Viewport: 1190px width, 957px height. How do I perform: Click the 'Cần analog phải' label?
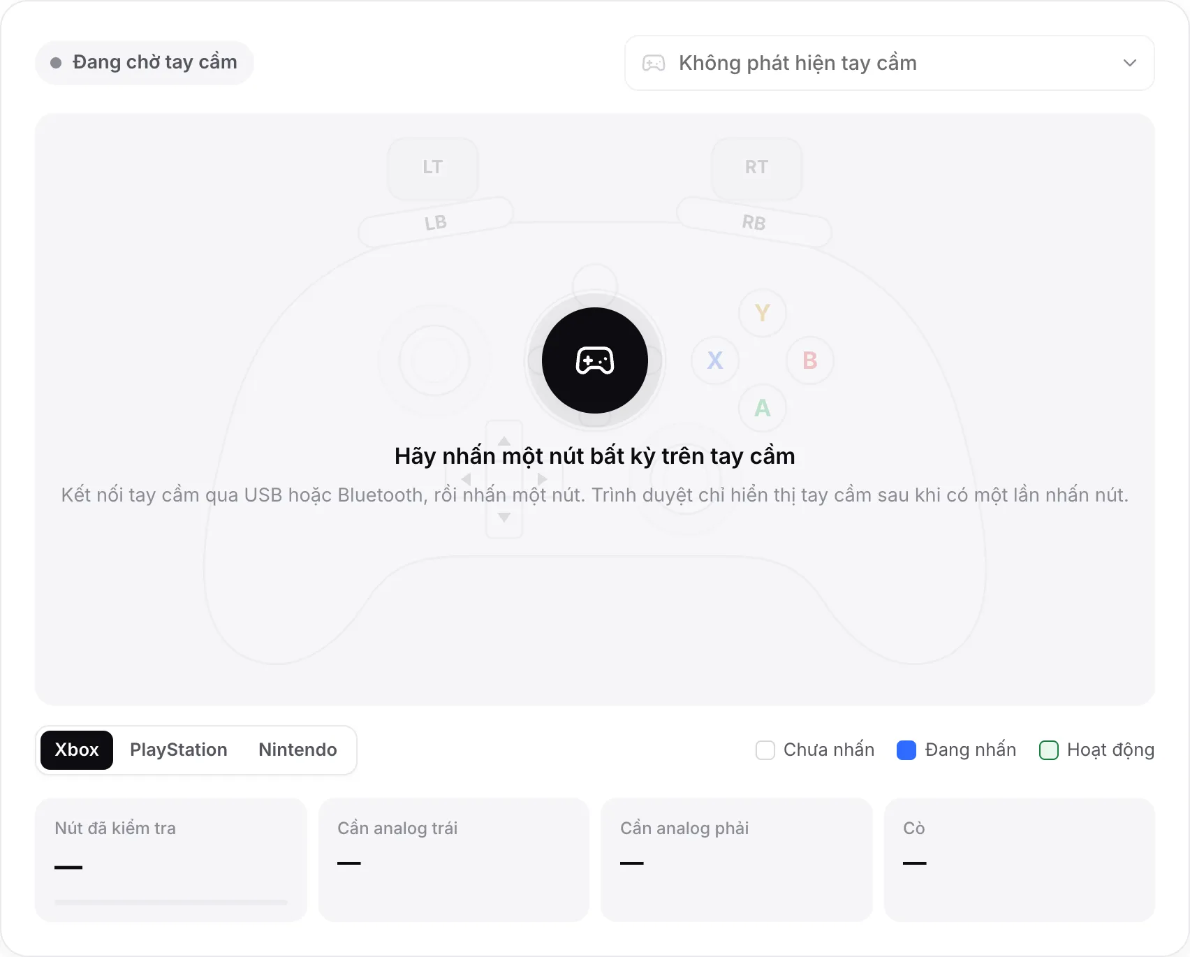[684, 828]
